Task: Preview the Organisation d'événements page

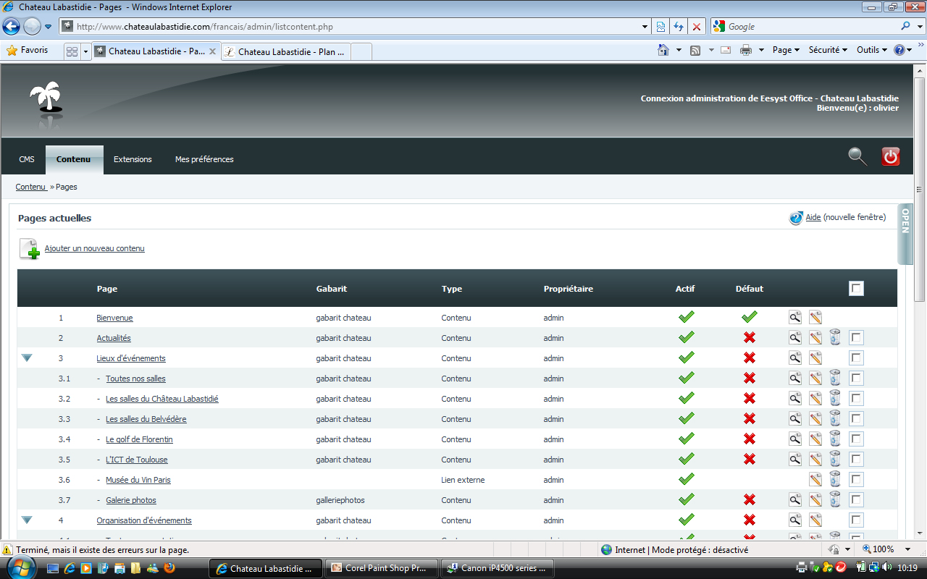Action: click(795, 520)
